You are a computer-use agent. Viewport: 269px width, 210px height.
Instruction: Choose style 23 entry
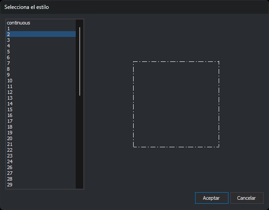(x=41, y=156)
